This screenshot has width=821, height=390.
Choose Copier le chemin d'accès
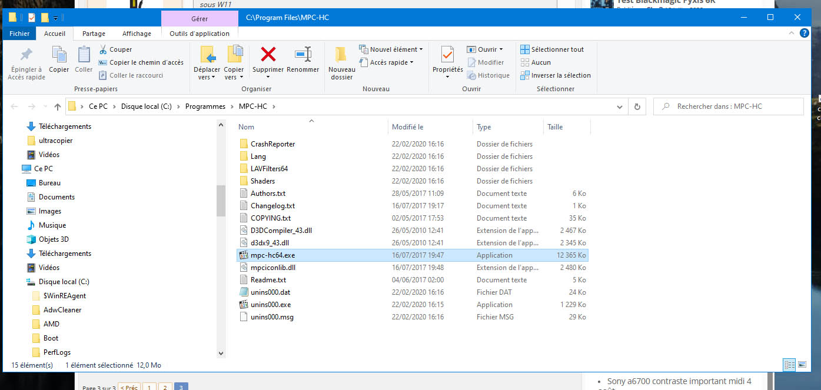pos(141,62)
